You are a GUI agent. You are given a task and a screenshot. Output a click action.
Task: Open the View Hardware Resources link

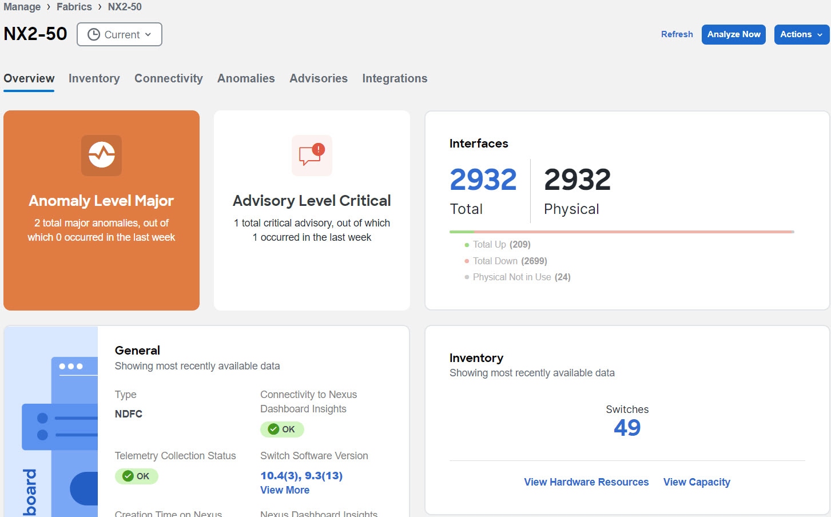click(x=586, y=482)
